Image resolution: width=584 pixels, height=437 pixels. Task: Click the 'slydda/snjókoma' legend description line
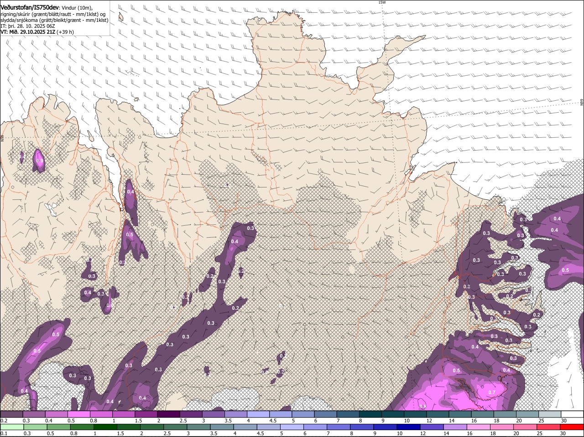[54, 20]
